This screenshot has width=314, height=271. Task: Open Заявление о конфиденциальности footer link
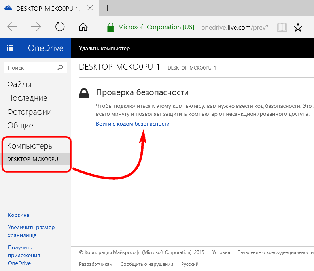pos(276,252)
